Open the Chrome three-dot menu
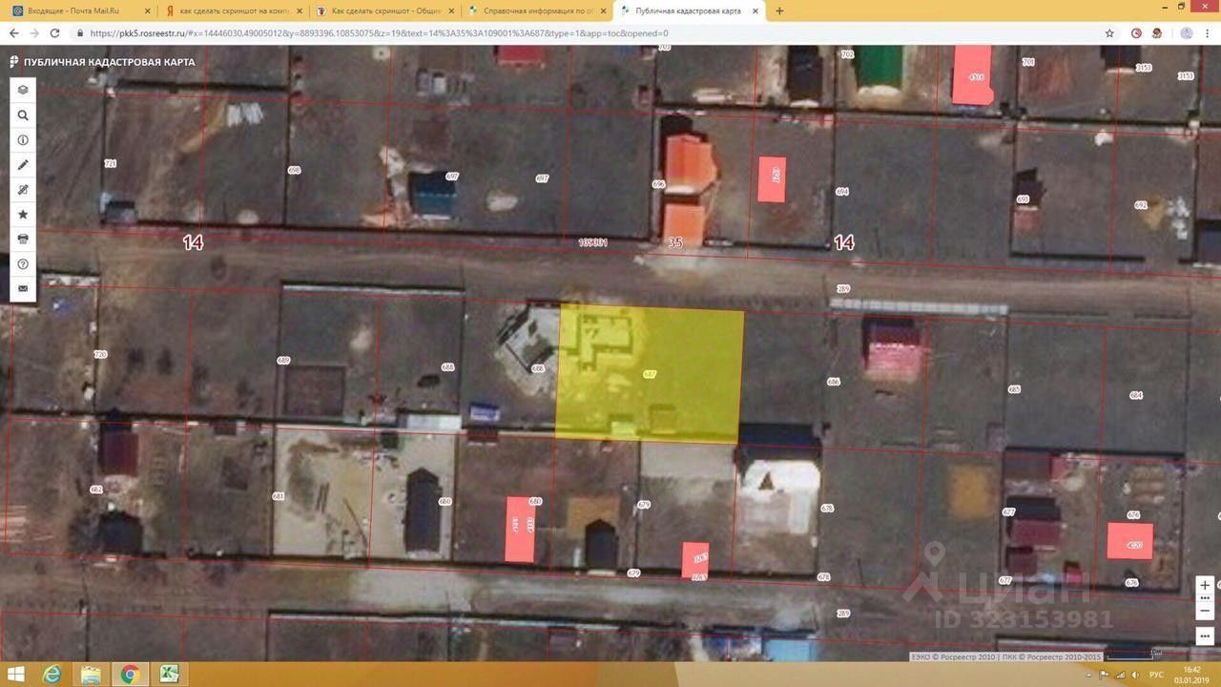This screenshot has width=1221, height=687. coord(1208,32)
